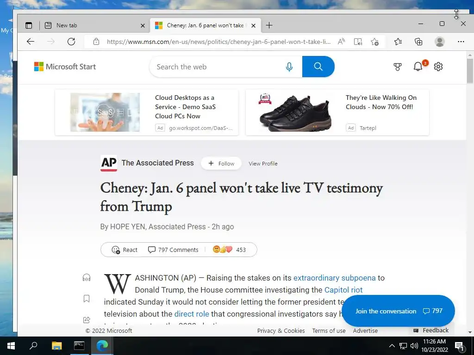Click the React emoji button
The image size is (474, 355).
click(125, 250)
